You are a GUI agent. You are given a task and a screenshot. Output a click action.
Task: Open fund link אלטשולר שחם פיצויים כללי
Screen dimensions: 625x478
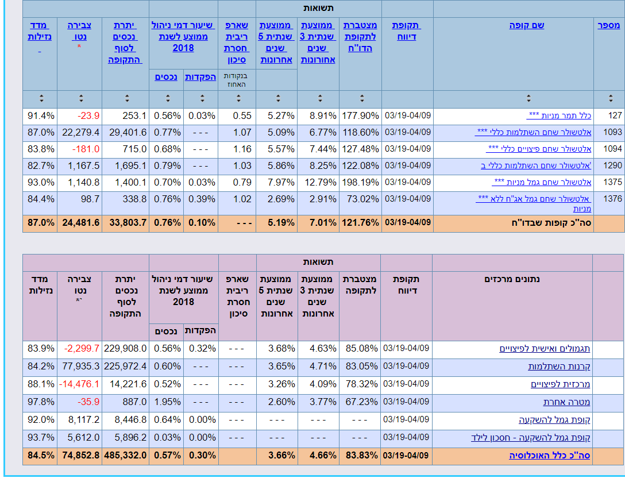pos(538,149)
